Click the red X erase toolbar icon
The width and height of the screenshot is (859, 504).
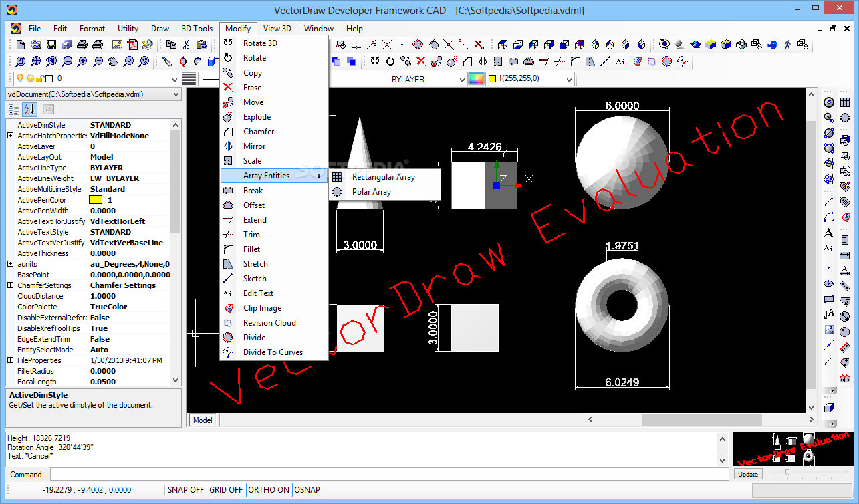[421, 61]
